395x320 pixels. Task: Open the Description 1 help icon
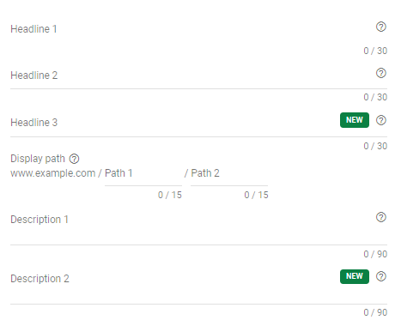click(381, 217)
